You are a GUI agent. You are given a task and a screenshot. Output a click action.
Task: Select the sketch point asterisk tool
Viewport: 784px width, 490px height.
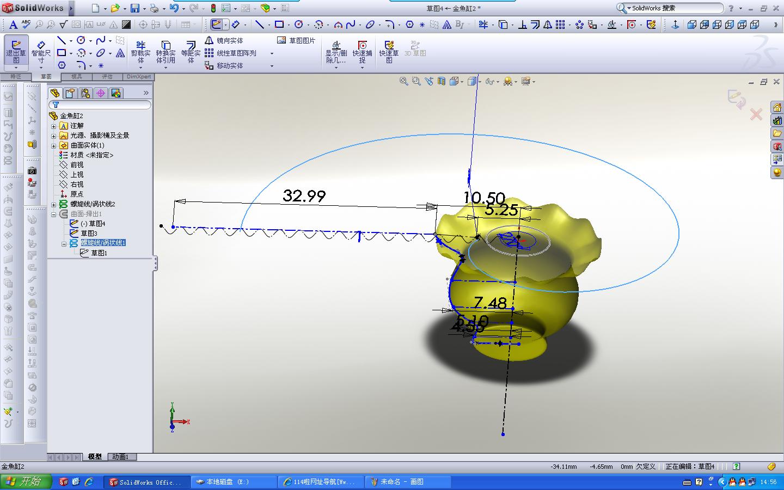coord(101,65)
